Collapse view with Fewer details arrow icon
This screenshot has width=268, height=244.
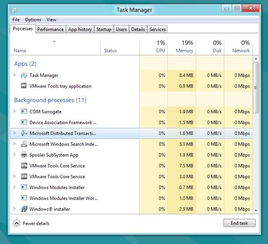coord(16,223)
